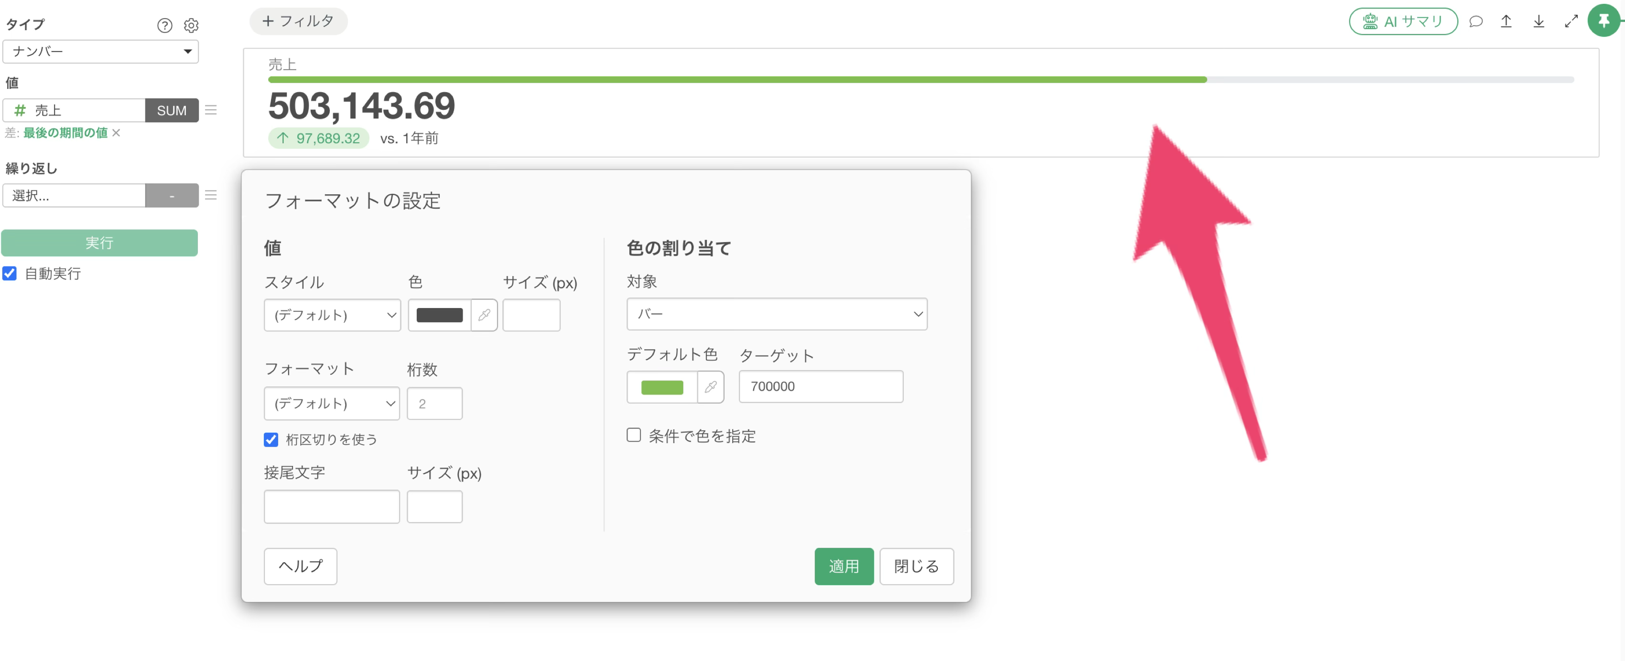Viewport: 1625px width, 661px height.
Task: Open chart settings gear icon
Action: click(191, 25)
